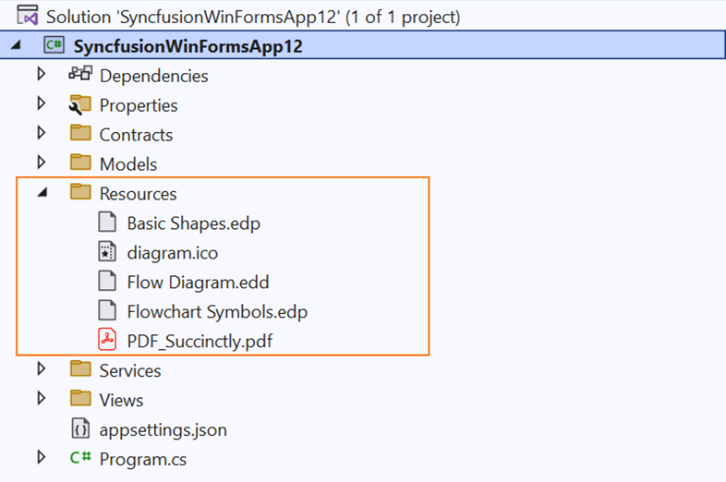The width and height of the screenshot is (726, 482).
Task: Click the Solution icon at top
Action: (x=28, y=16)
